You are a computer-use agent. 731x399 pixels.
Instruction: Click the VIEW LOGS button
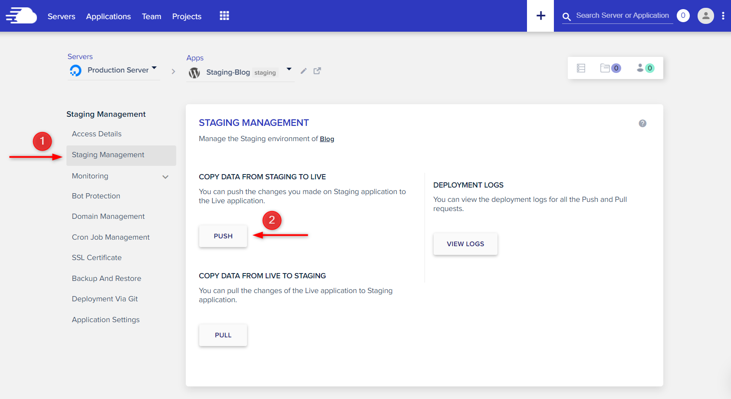click(x=465, y=244)
